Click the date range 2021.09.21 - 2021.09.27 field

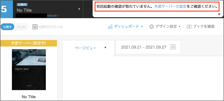tap(148, 47)
